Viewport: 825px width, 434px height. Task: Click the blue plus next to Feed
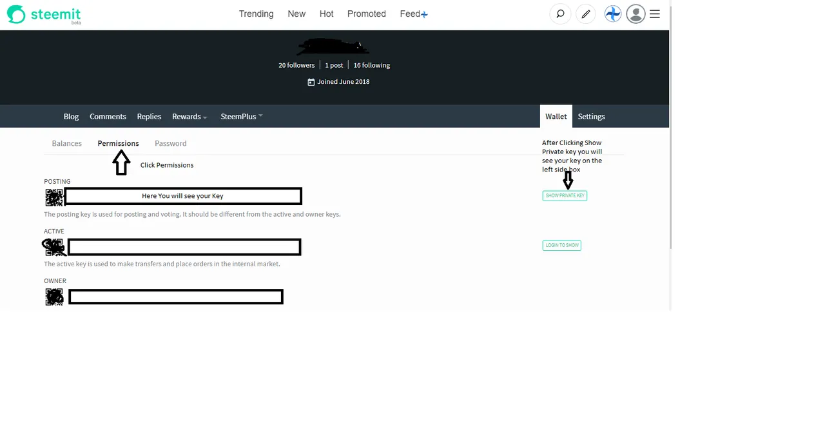point(424,14)
